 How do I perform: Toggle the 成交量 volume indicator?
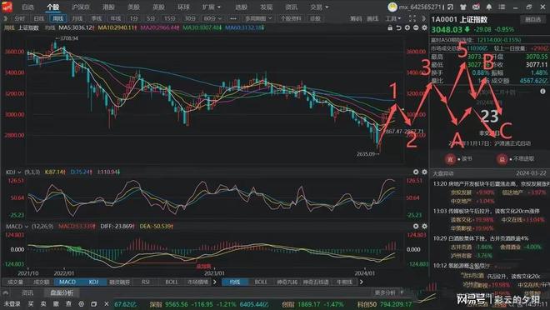pos(15,282)
